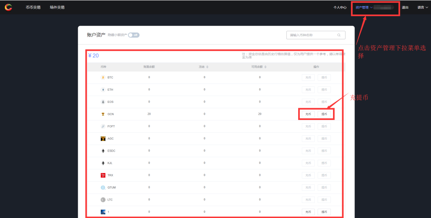Open the 资产管理 dropdown menu
This screenshot has width=431, height=218.
tap(363, 7)
